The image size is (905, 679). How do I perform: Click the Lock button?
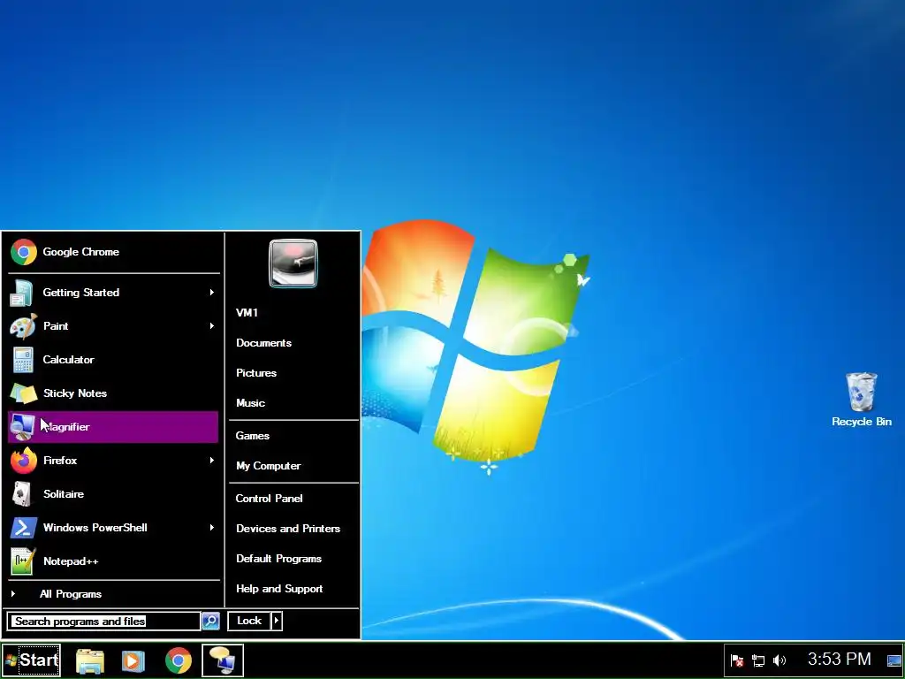[249, 622]
